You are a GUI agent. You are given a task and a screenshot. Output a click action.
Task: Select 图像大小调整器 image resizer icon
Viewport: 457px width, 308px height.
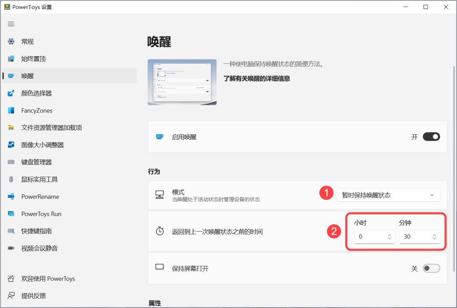pyautogui.click(x=11, y=144)
